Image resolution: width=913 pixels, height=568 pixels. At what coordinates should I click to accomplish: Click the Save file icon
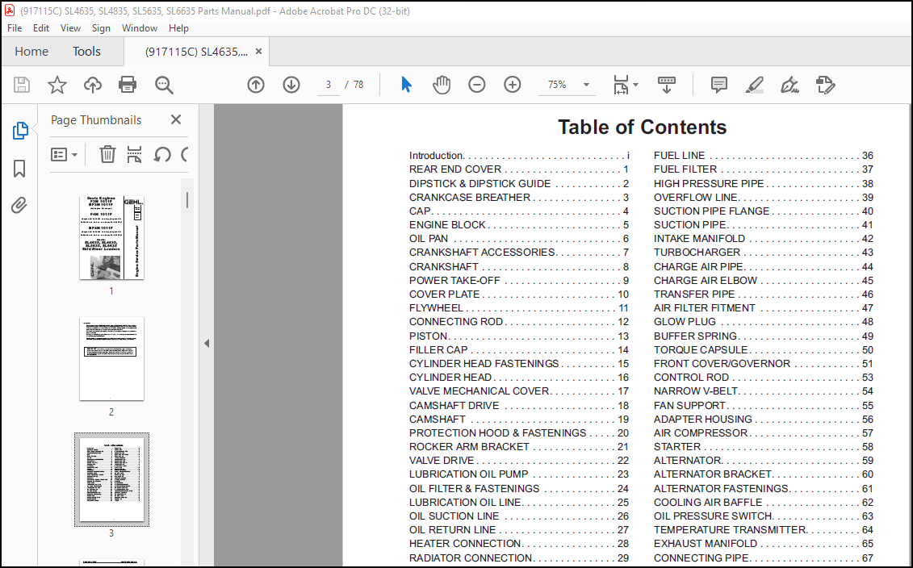click(22, 85)
